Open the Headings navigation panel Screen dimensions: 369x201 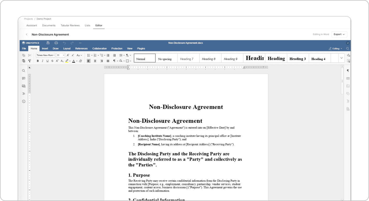coord(24,94)
